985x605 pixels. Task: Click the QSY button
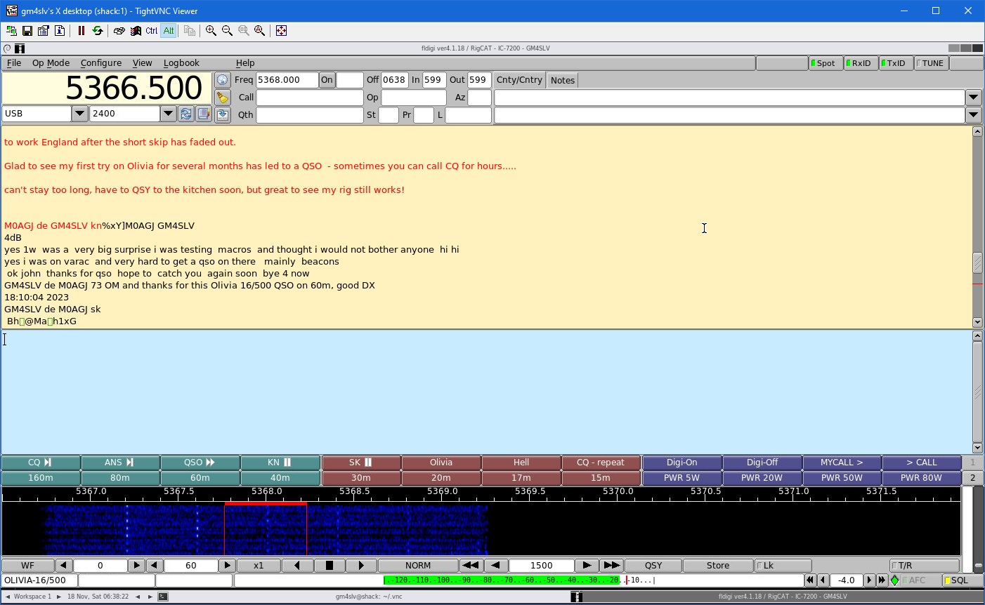[x=653, y=566]
